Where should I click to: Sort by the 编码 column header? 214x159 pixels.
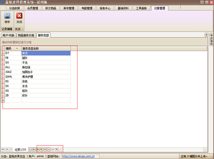coord(12,49)
